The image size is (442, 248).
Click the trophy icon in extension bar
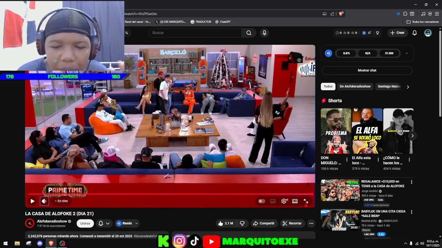[377, 33]
